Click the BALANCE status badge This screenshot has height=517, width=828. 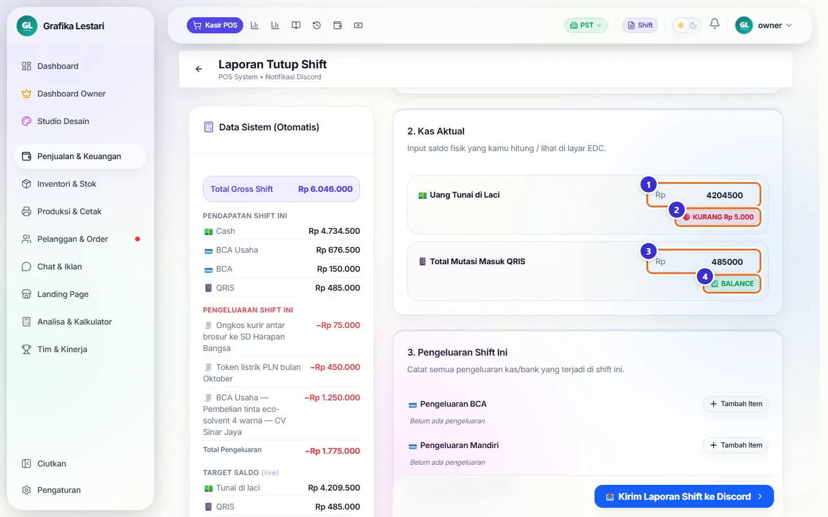pos(733,284)
